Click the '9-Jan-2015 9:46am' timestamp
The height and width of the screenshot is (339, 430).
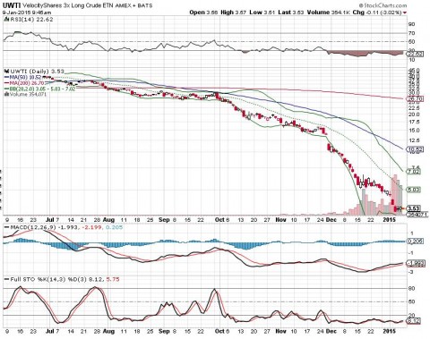click(27, 13)
